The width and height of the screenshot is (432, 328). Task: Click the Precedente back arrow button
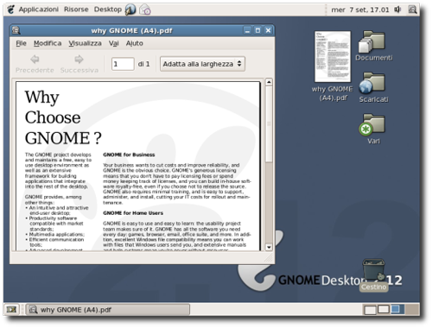35,64
